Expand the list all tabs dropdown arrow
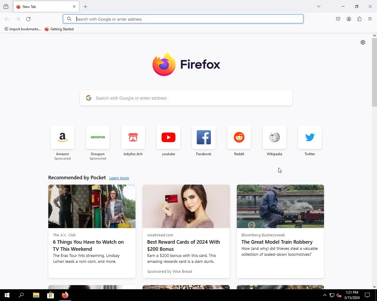The image size is (377, 301). pyautogui.click(x=319, y=6)
